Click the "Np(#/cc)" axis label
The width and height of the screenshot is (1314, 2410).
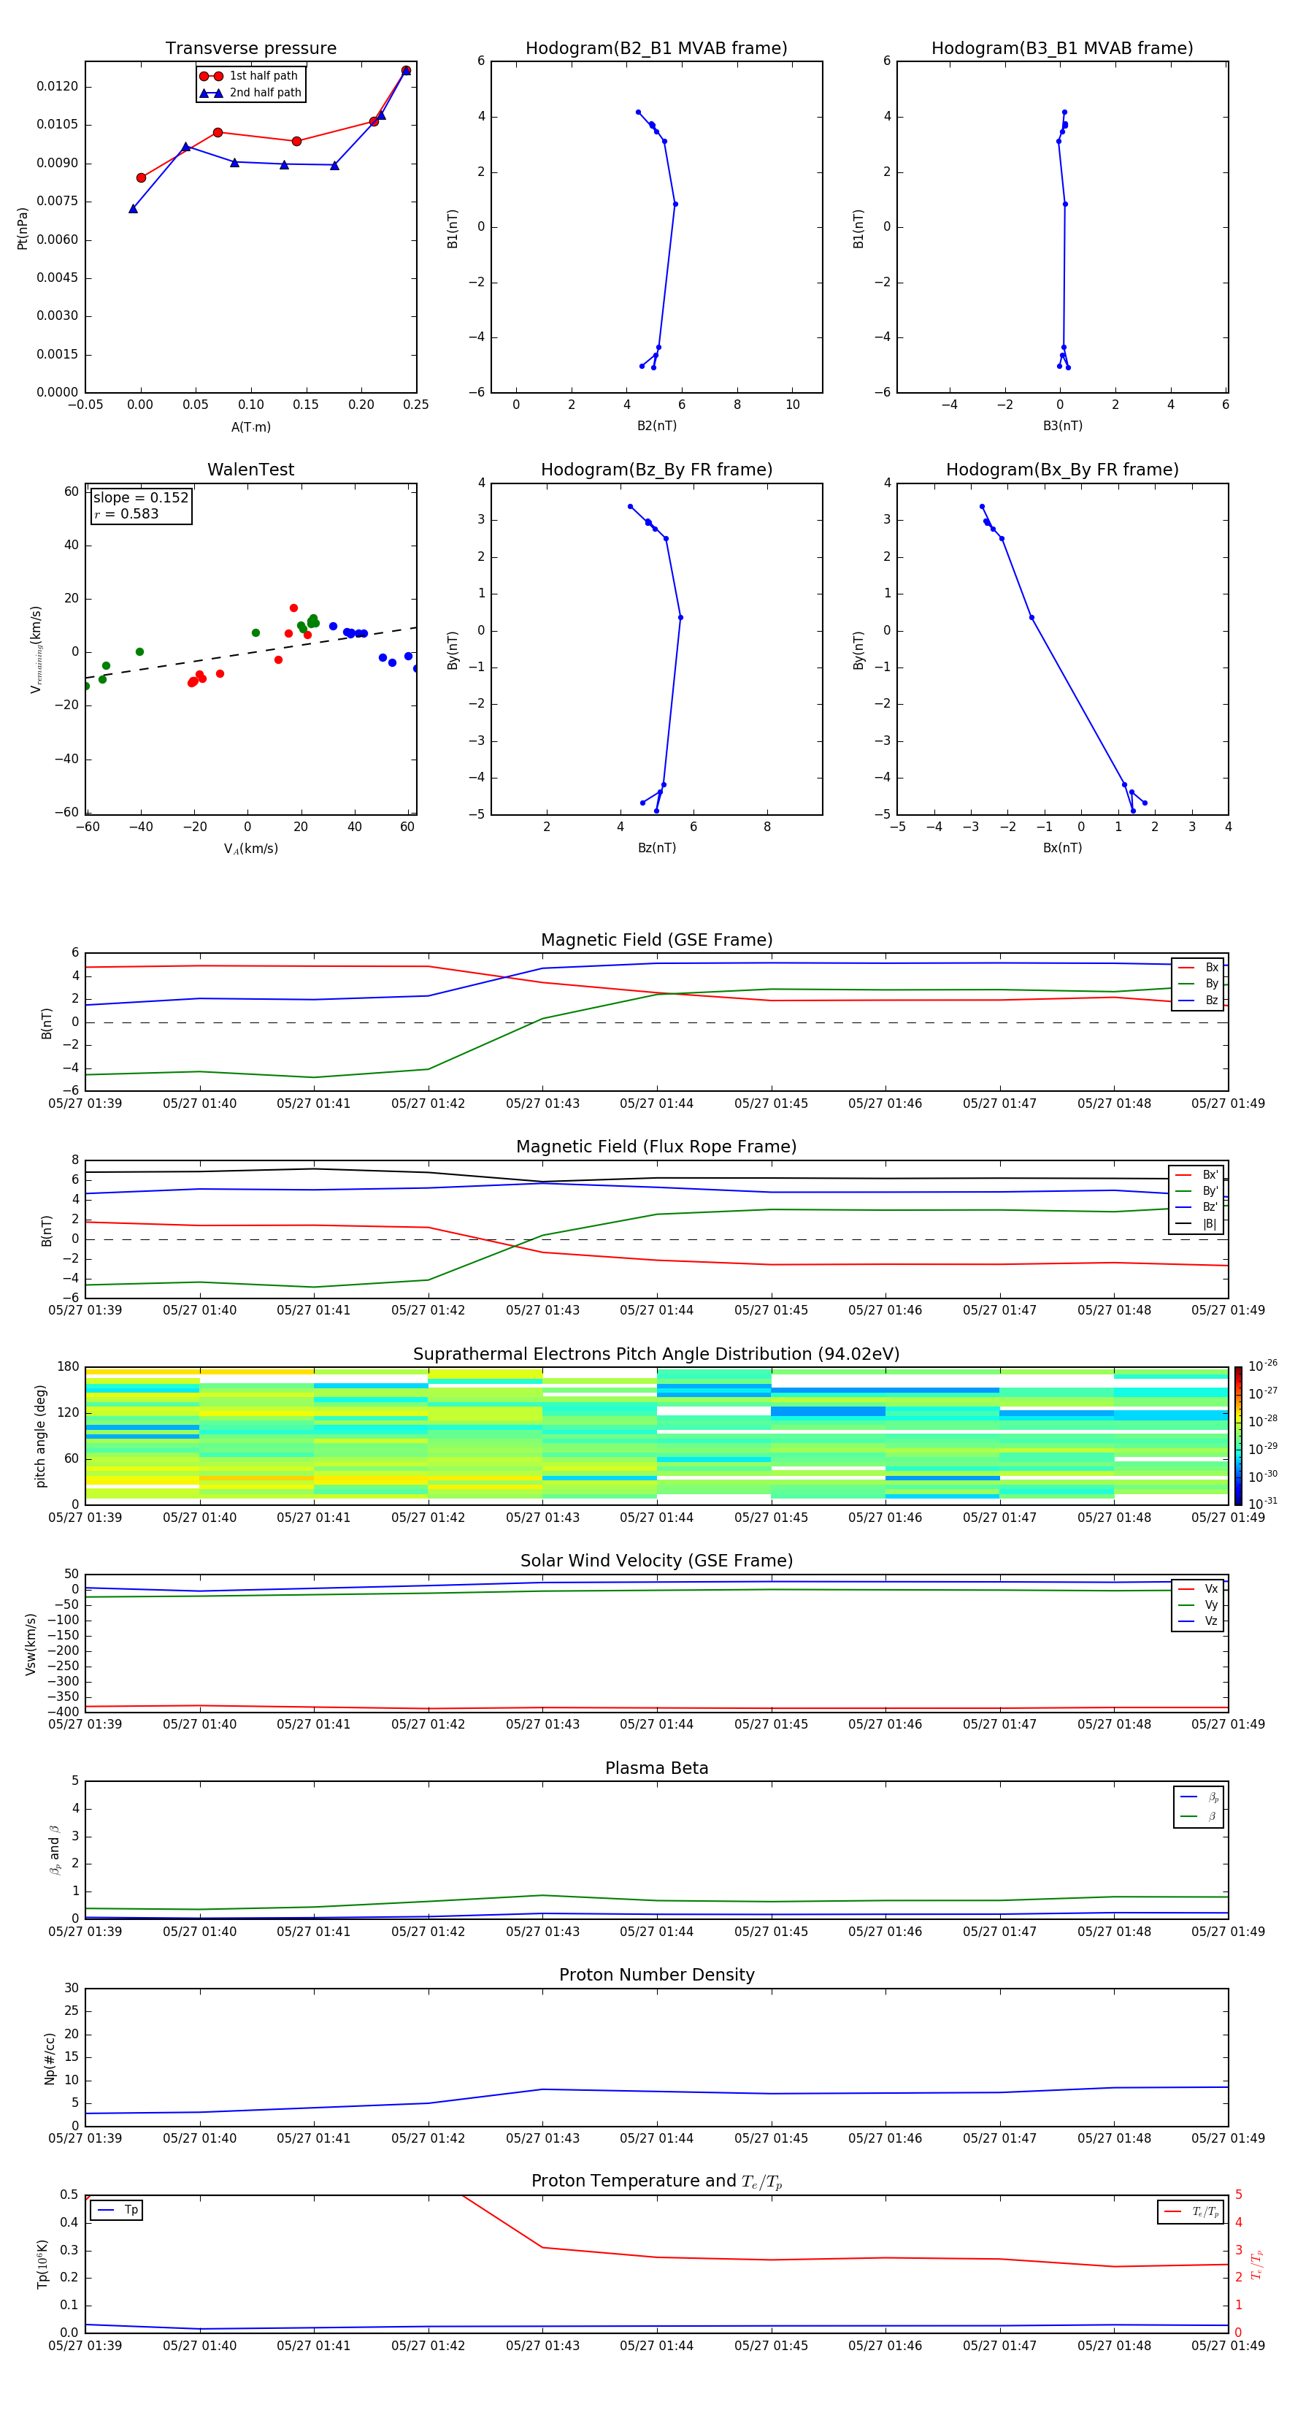[x=50, y=2058]
